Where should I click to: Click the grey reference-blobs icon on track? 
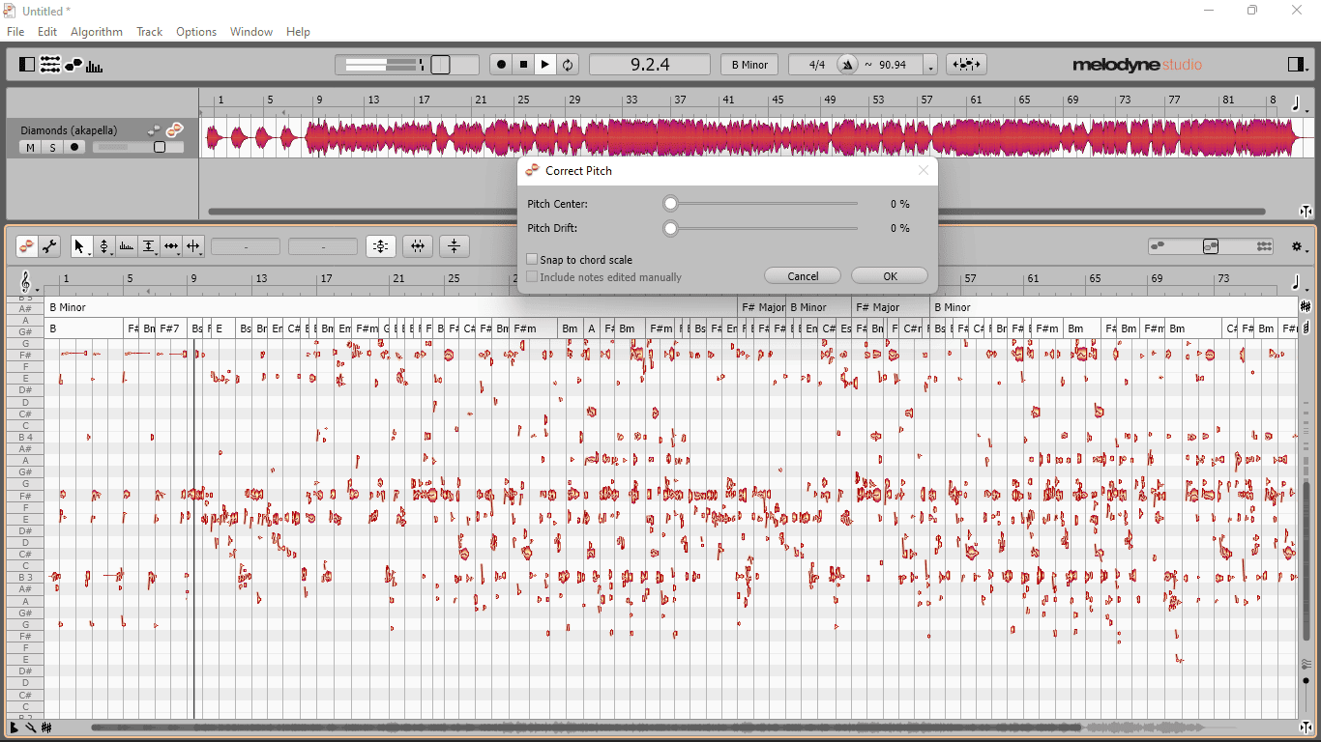[153, 130]
